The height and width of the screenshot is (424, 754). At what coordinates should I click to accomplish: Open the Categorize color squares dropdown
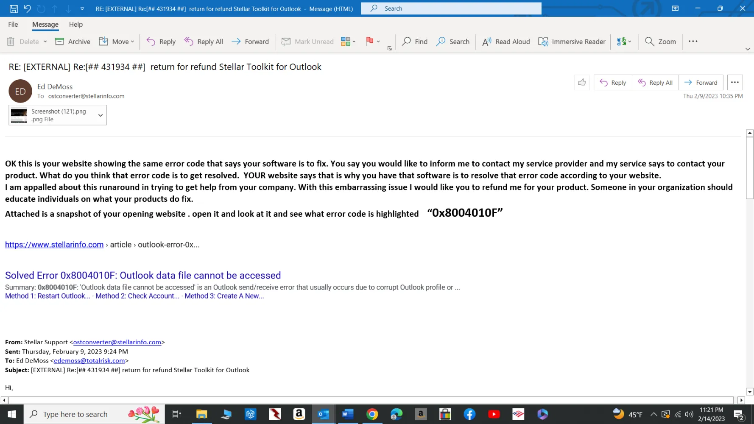click(349, 42)
